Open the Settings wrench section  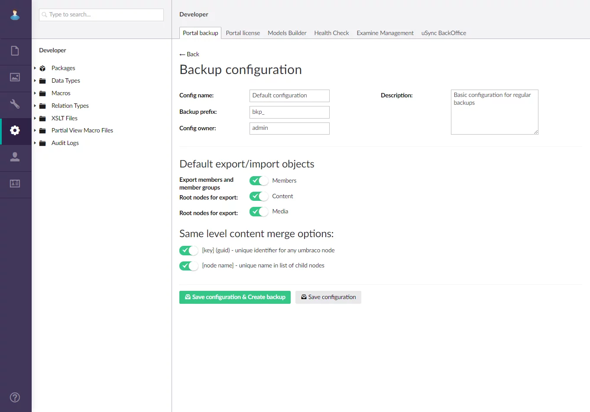point(15,104)
